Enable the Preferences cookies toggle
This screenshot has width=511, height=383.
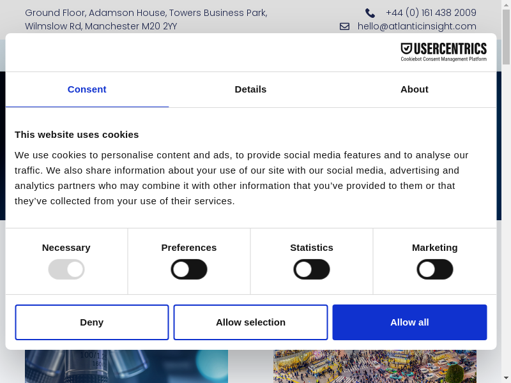189,269
